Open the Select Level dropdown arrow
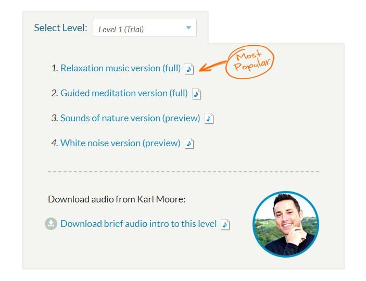The image size is (366, 281). point(189,28)
